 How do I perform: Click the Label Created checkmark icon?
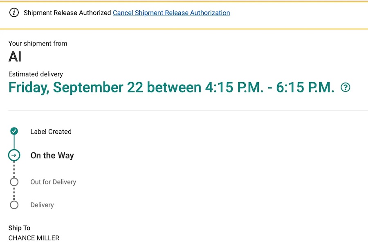click(14, 131)
